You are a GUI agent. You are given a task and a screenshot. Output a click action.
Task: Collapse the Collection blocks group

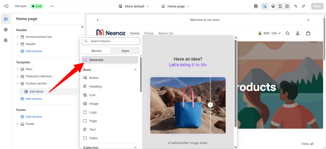click(135, 147)
